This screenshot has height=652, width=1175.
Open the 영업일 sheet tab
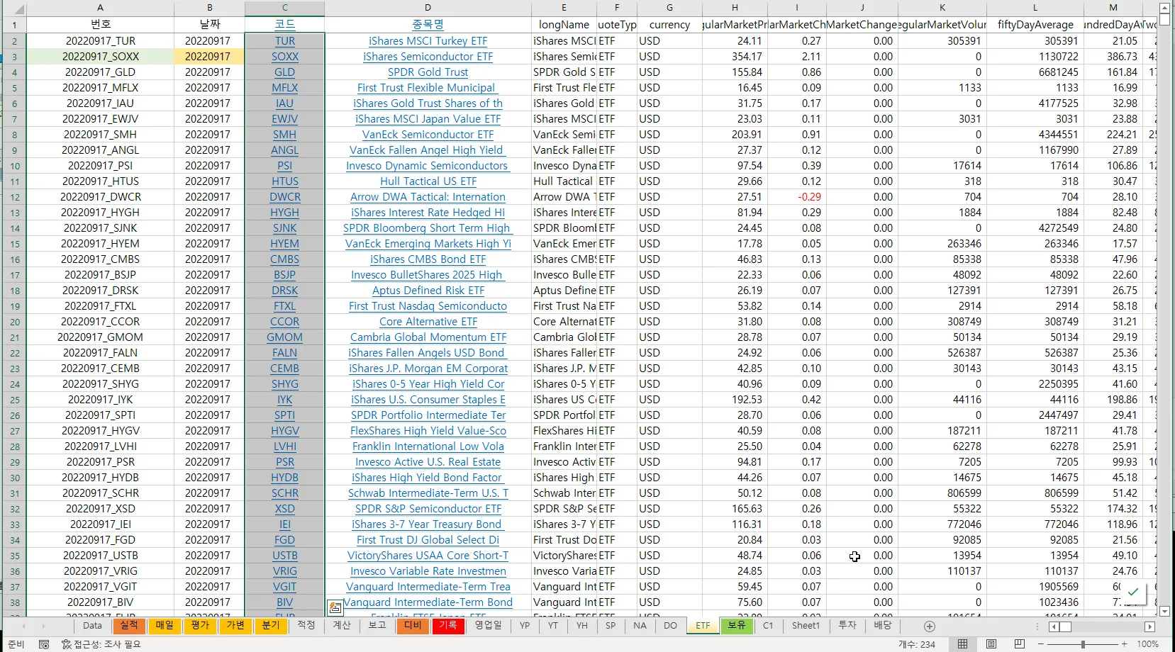tap(488, 626)
